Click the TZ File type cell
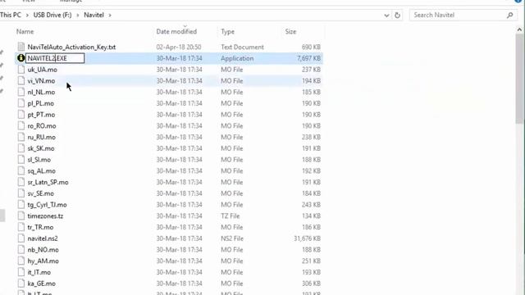The width and height of the screenshot is (525, 295). click(231, 216)
